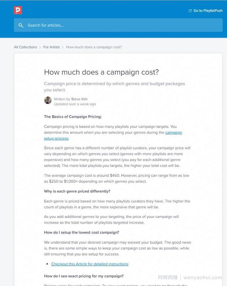
Task: Open the Checkout this Article for detailed instructions link
Action: click(90, 264)
